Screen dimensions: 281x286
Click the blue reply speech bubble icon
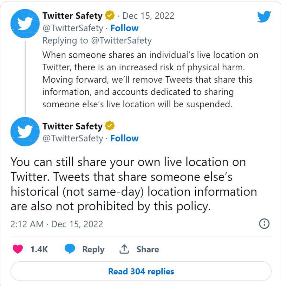[70, 249]
